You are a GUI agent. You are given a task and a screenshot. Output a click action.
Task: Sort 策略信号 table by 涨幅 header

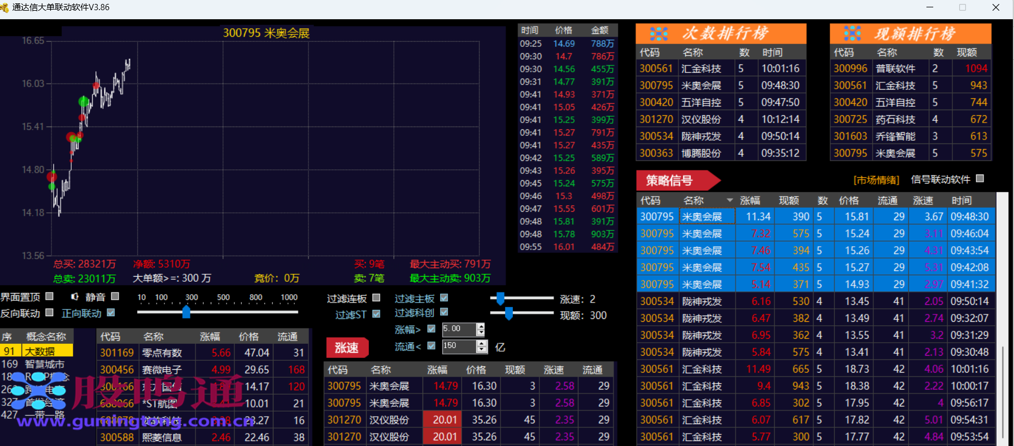pos(750,200)
